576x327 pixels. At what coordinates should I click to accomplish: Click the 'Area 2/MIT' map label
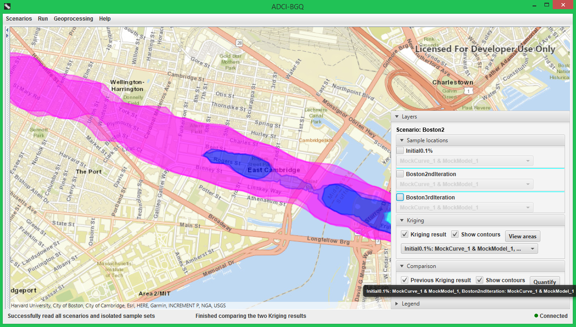click(155, 294)
